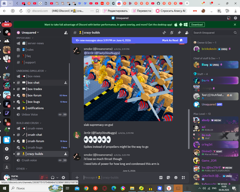The width and height of the screenshot is (240, 192).
Task: Dismiss the green desktop app banner
Action: point(235,24)
